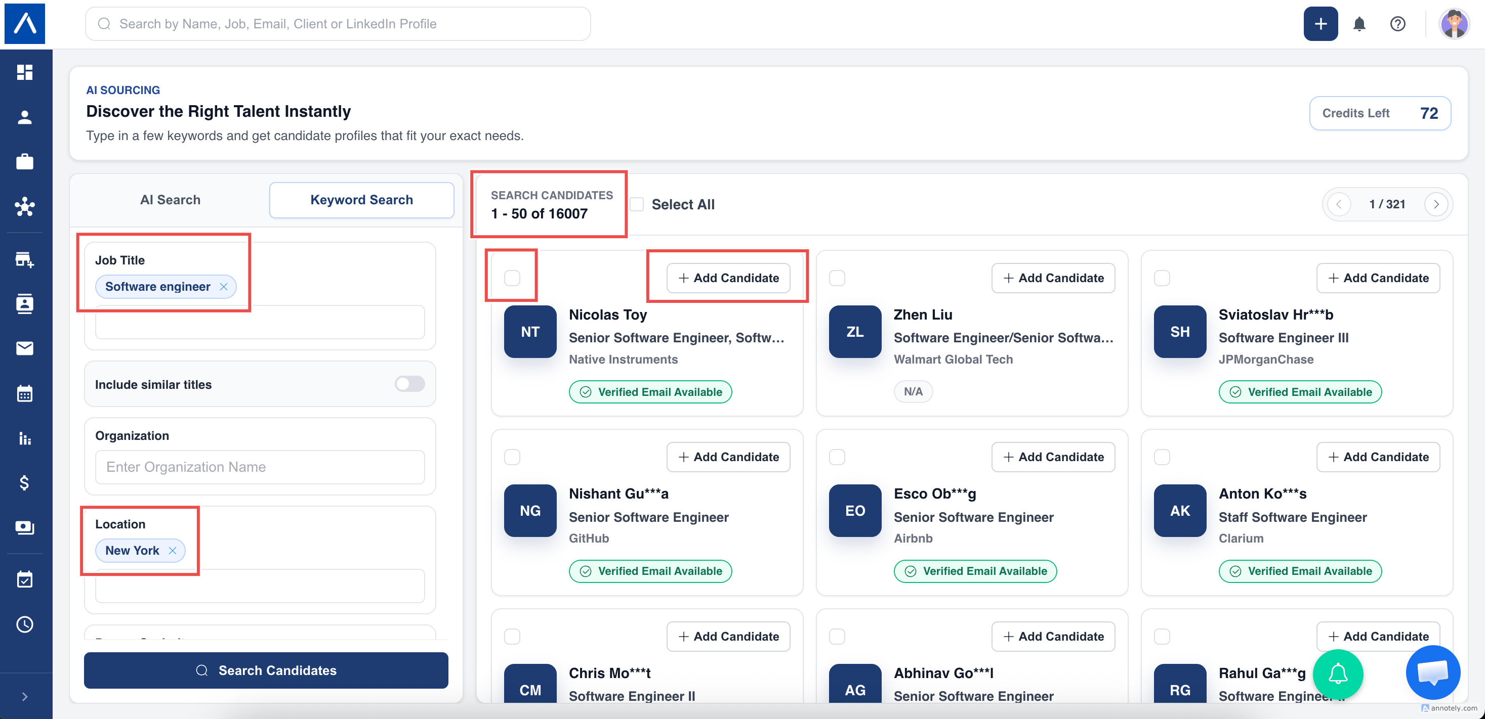The image size is (1485, 719).
Task: Click the JPMorganChase company text
Action: 1266,359
